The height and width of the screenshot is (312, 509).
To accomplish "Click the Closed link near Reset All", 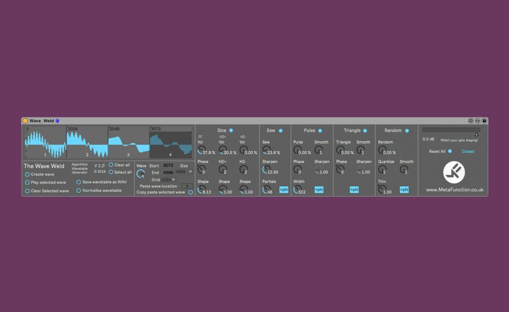I will click(x=468, y=152).
